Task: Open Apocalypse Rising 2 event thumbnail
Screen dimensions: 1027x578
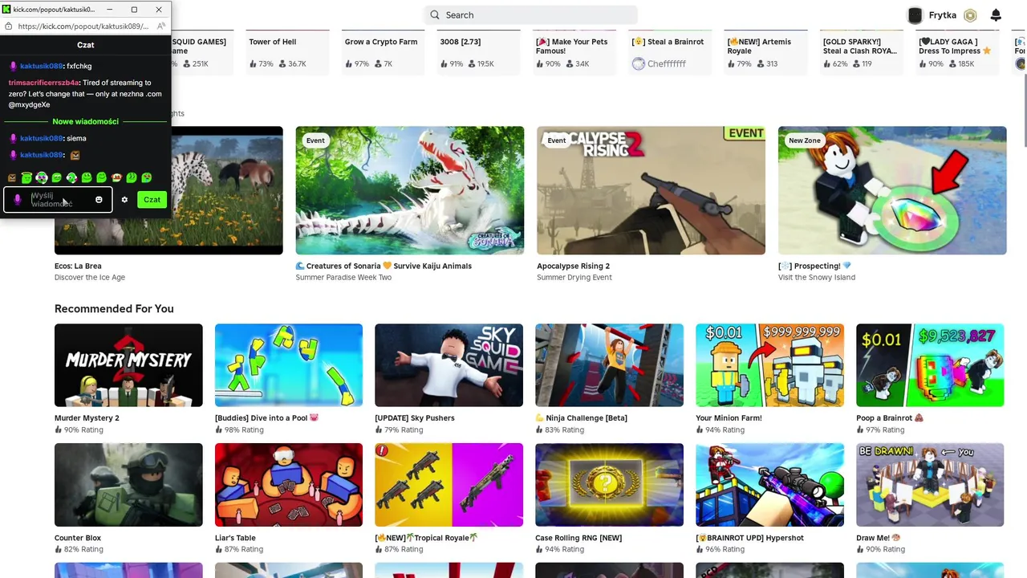Action: click(x=651, y=190)
